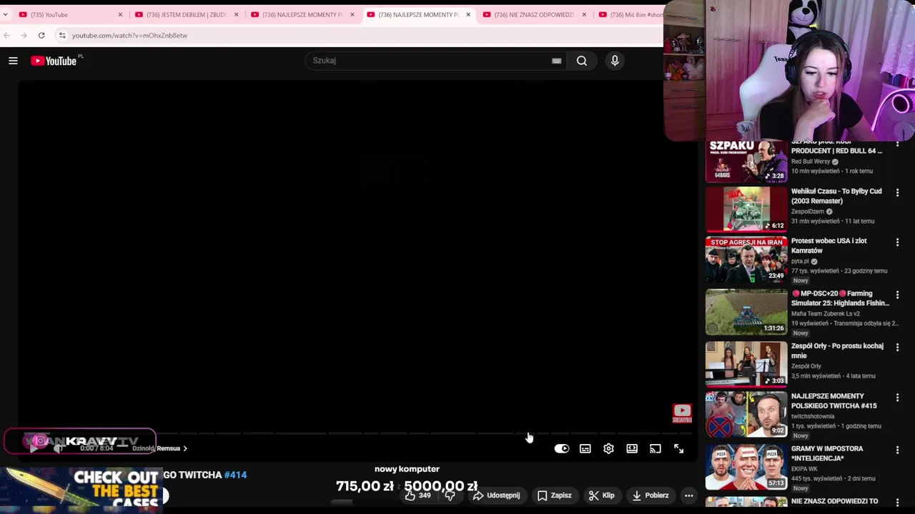Viewport: 915px width, 514px height.
Task: Switch to theater mode in the player
Action: point(632,448)
